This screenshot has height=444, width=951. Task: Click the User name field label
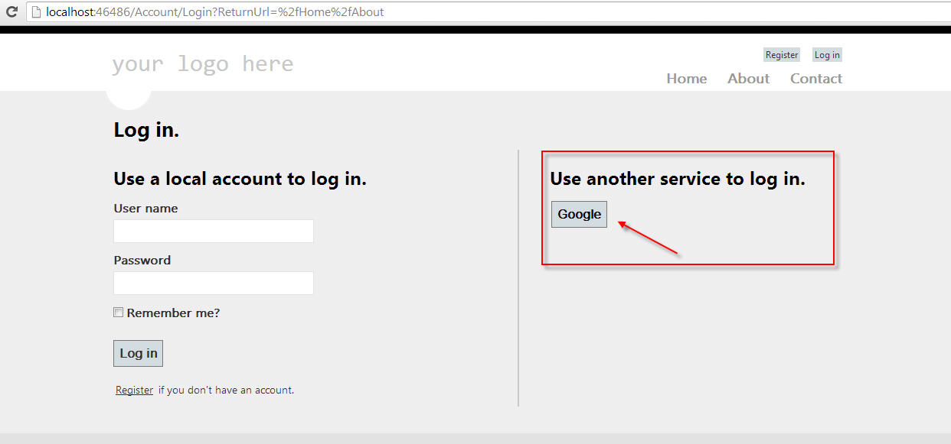coord(145,209)
